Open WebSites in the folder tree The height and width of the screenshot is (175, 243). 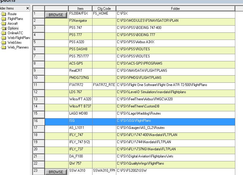(15, 43)
